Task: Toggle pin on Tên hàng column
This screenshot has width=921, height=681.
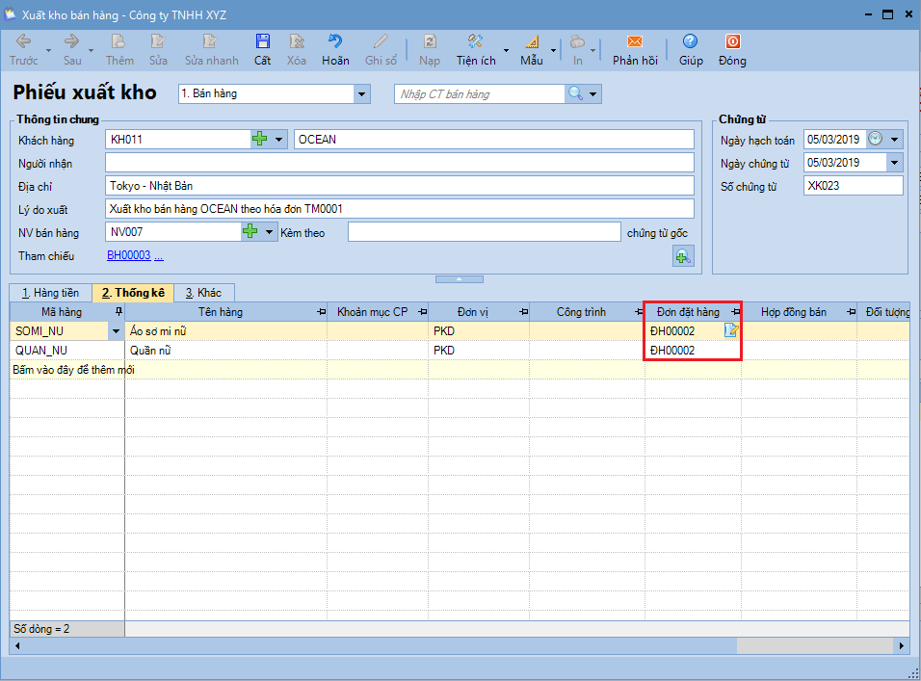Action: 320,312
